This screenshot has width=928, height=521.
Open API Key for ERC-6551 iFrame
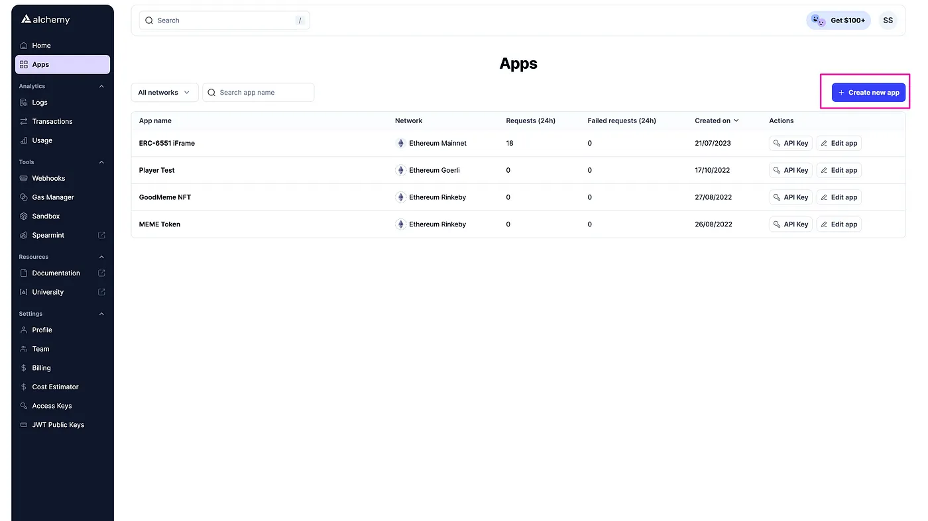tap(791, 143)
